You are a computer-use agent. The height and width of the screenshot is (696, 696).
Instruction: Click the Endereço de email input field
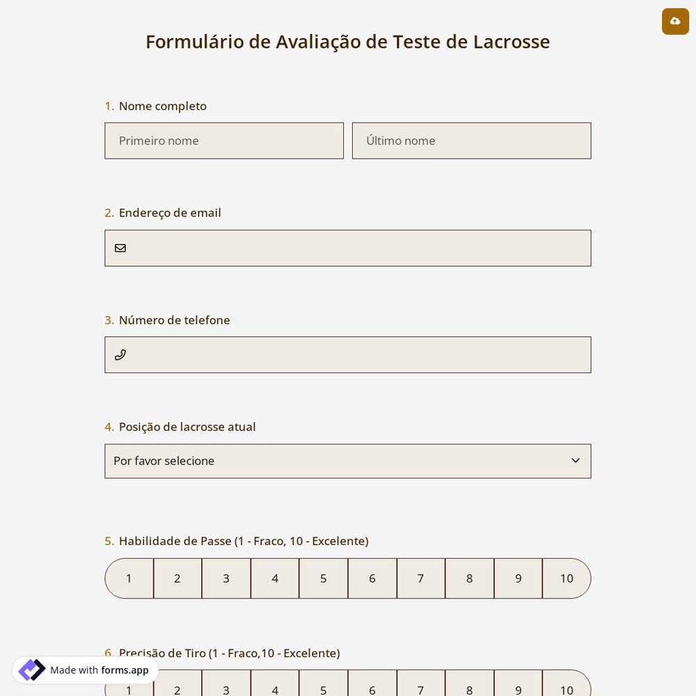click(348, 248)
